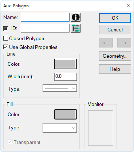This screenshot has width=134, height=152.
Task: Toggle the checkbox left of ID
Action: coord(5,28)
